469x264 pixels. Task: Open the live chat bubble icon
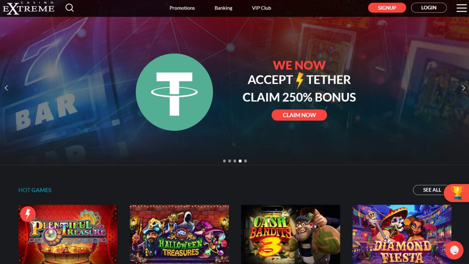pos(454,250)
